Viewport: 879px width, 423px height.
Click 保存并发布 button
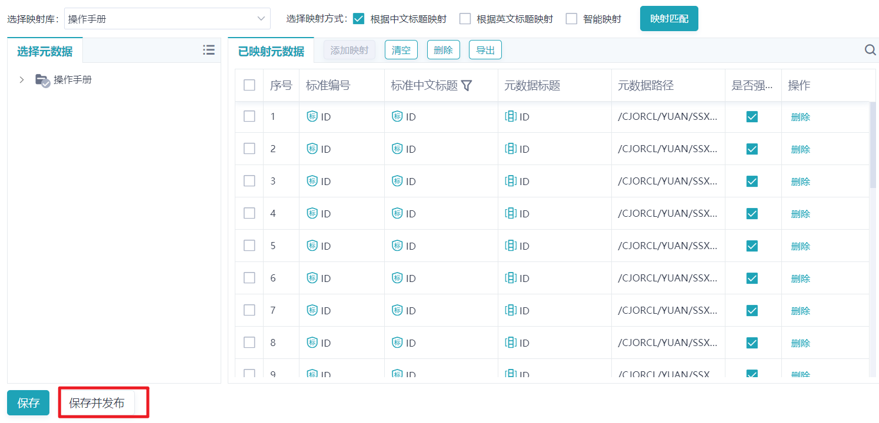pyautogui.click(x=96, y=403)
